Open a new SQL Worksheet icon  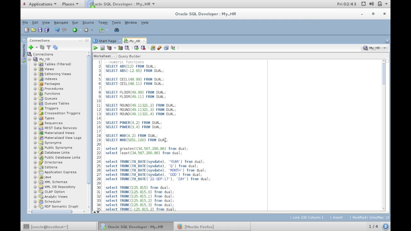pyautogui.click(x=101, y=30)
